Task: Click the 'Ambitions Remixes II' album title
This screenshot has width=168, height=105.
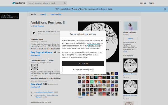Action: 48,22
